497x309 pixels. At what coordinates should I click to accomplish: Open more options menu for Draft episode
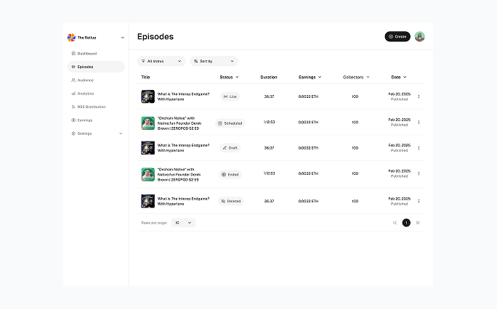[x=419, y=148]
